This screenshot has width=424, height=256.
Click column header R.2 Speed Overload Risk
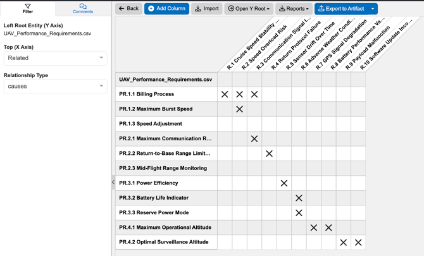(264, 47)
